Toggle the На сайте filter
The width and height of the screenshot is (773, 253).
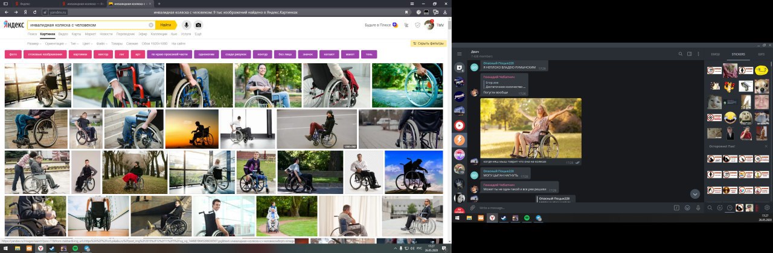tap(178, 43)
